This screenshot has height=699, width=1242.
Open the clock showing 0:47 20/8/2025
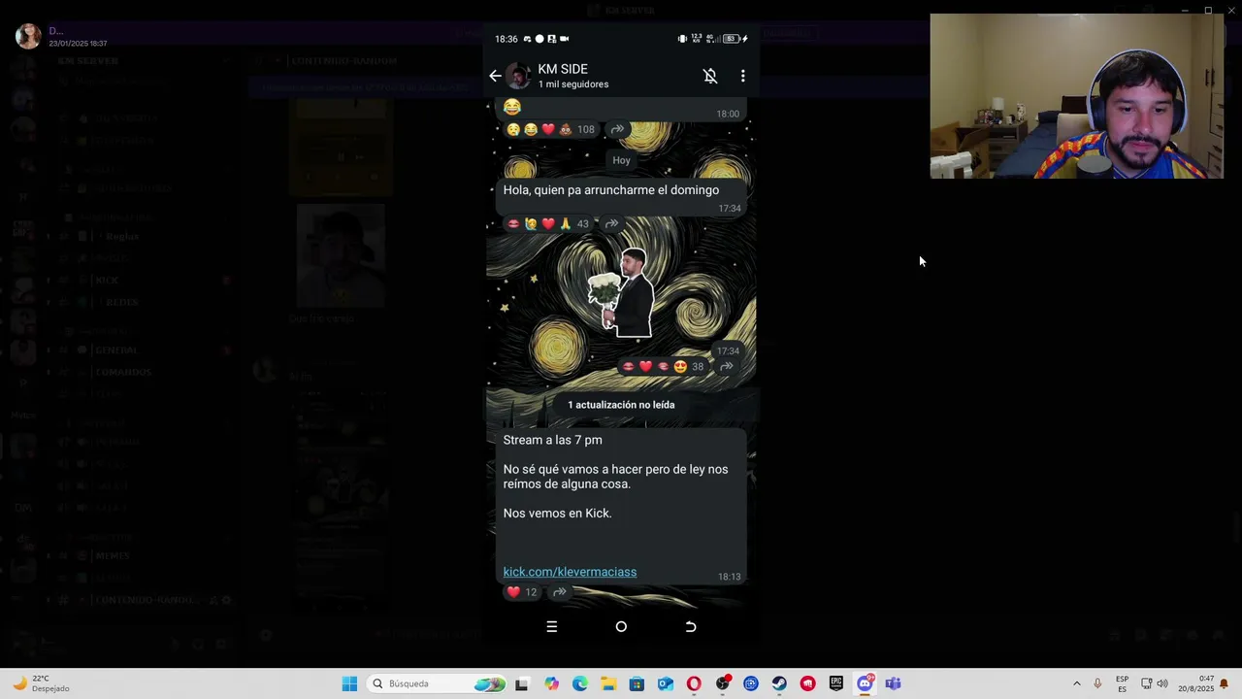[x=1195, y=683]
